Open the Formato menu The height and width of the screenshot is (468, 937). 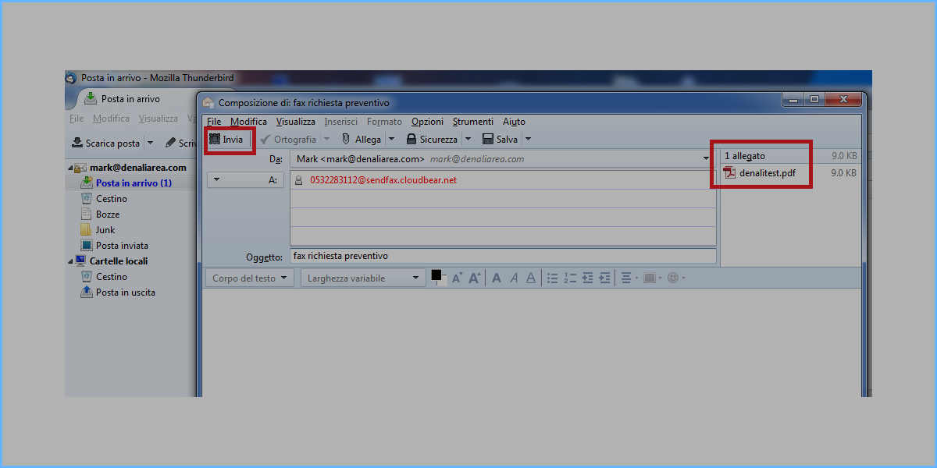[x=384, y=122]
